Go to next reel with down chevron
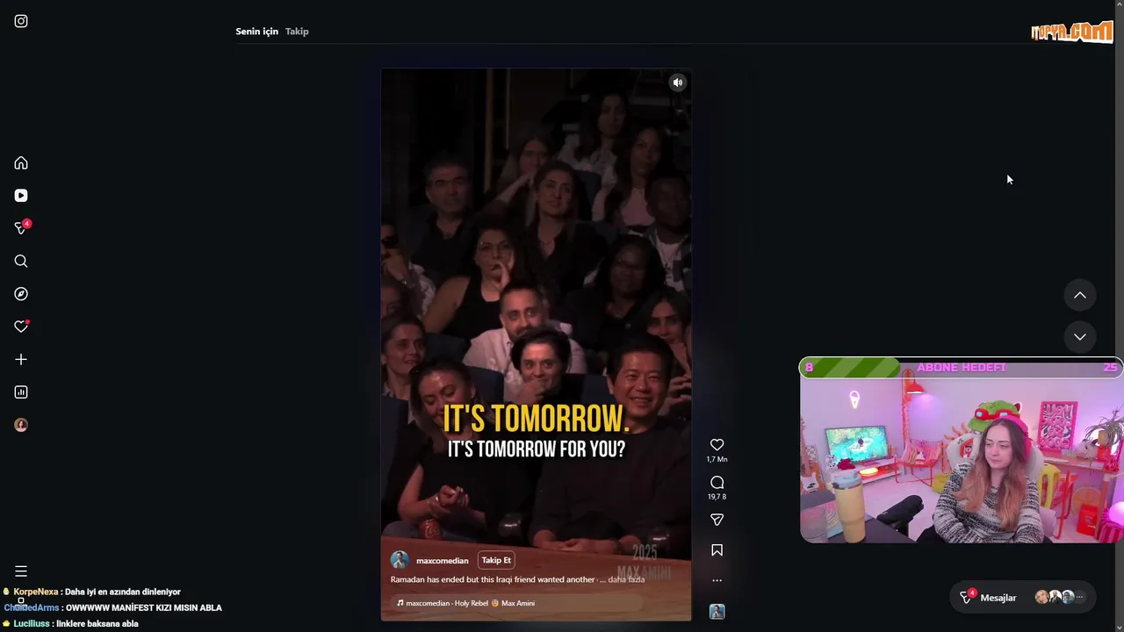This screenshot has height=632, width=1124. 1080,336
